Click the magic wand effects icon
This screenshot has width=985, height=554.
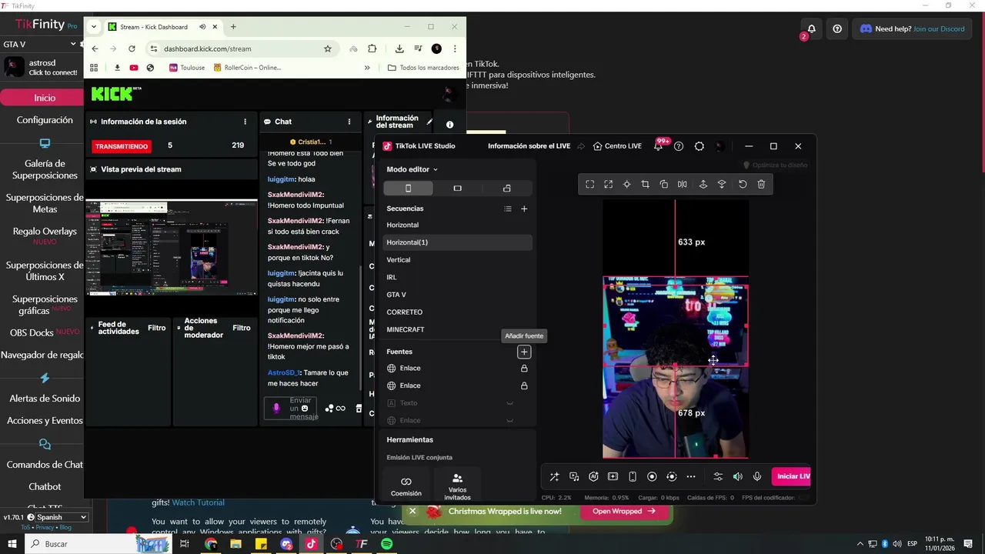coord(554,477)
